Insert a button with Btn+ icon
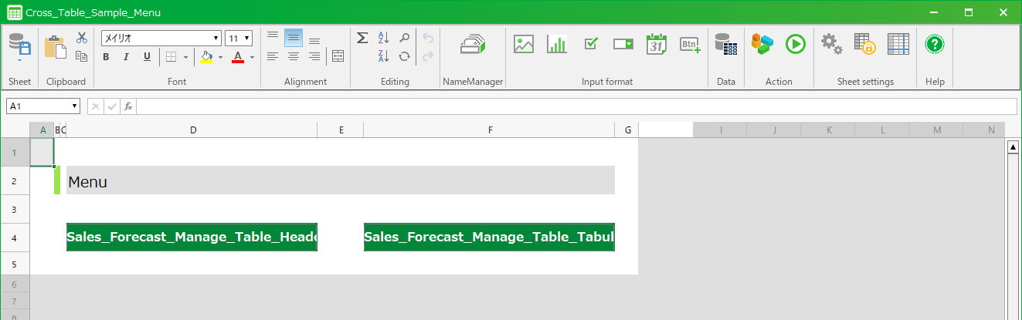The height and width of the screenshot is (320, 1022). pos(690,45)
